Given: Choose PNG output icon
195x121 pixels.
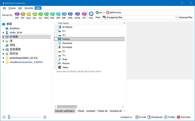Looking at the screenshot, I should pyautogui.click(x=52, y=14).
